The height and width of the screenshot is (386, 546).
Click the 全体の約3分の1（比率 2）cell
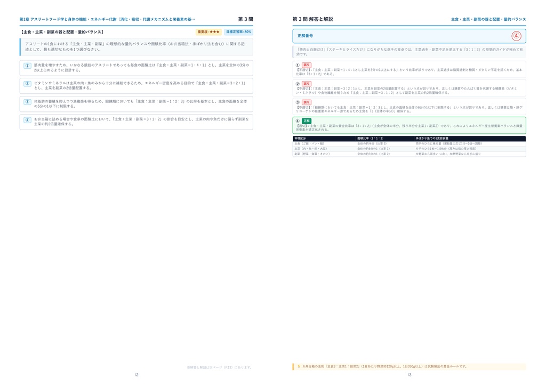(x=373, y=154)
